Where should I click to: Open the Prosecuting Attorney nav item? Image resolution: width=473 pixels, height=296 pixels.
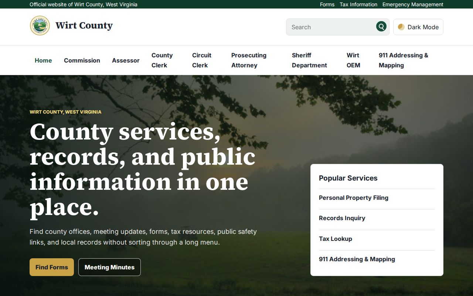(249, 60)
